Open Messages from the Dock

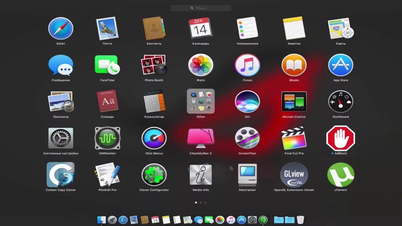pos(198,220)
